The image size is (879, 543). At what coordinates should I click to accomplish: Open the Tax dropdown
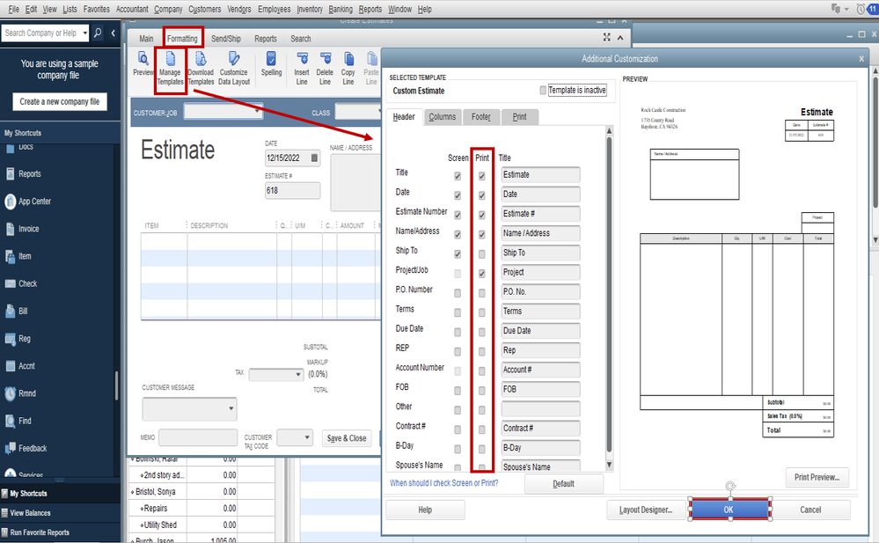point(297,374)
